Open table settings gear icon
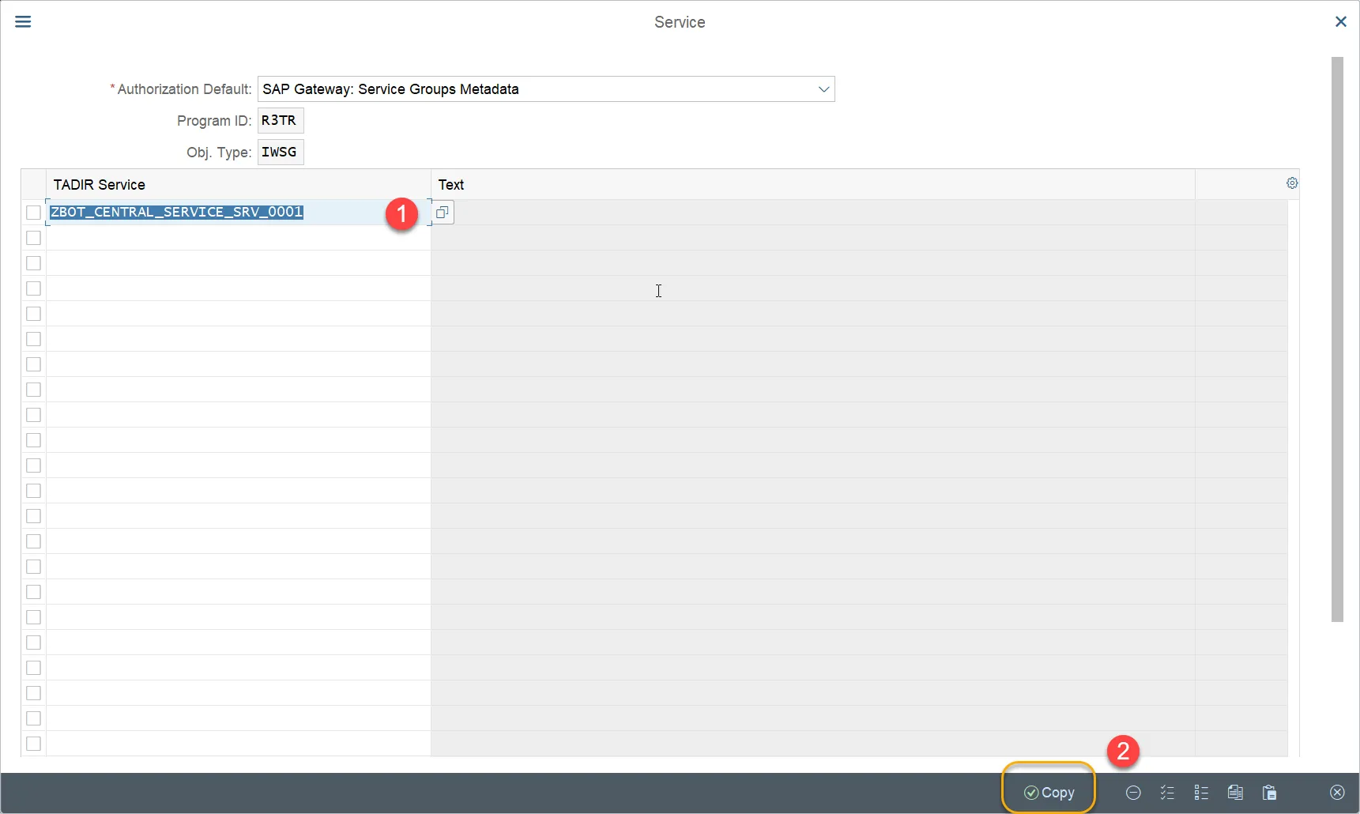 pyautogui.click(x=1292, y=183)
